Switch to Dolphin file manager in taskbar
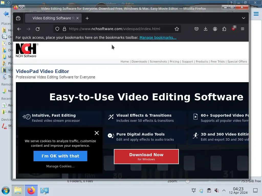 tap(18, 190)
